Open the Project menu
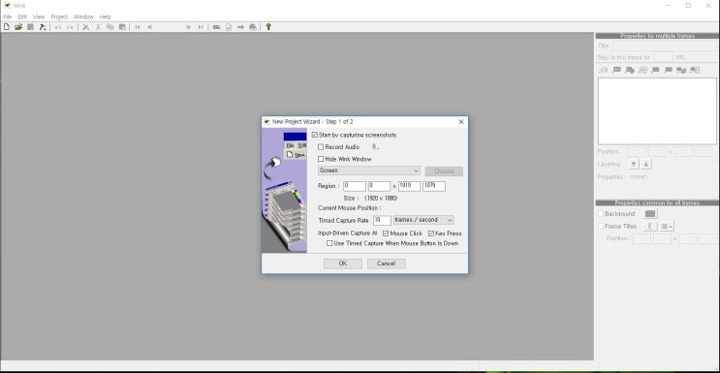The width and height of the screenshot is (720, 373). (59, 16)
